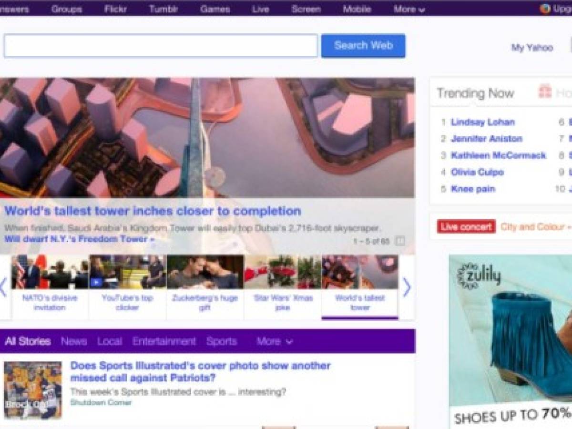The height and width of the screenshot is (429, 572).
Task: Click the gift icon beside Trending Now
Action: [545, 91]
